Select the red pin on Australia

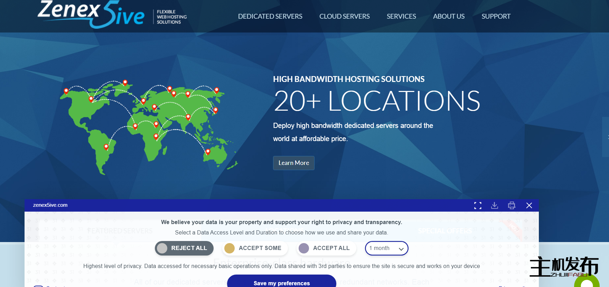pos(208,151)
